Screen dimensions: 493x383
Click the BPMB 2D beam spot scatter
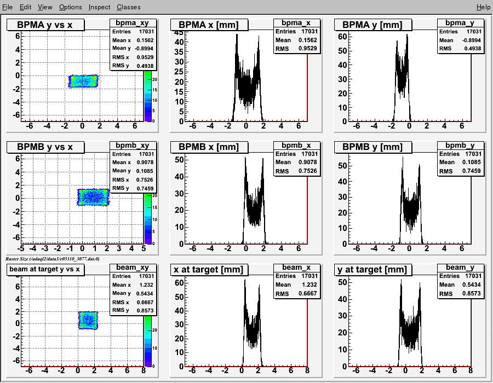93,197
